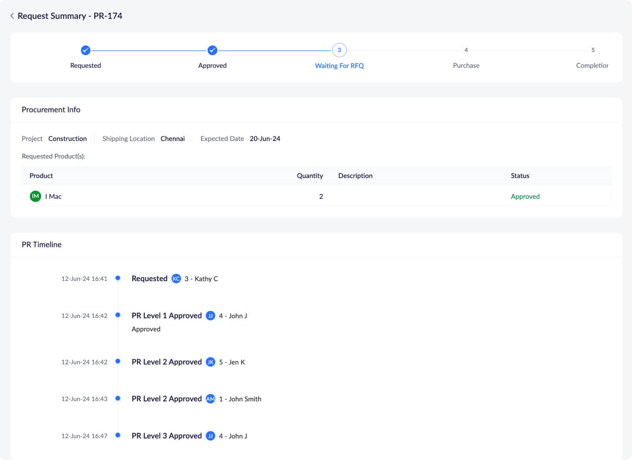Screen dimensions: 632x460
Task: Select step 3 Waiting For RFQ circle
Action: pos(339,50)
